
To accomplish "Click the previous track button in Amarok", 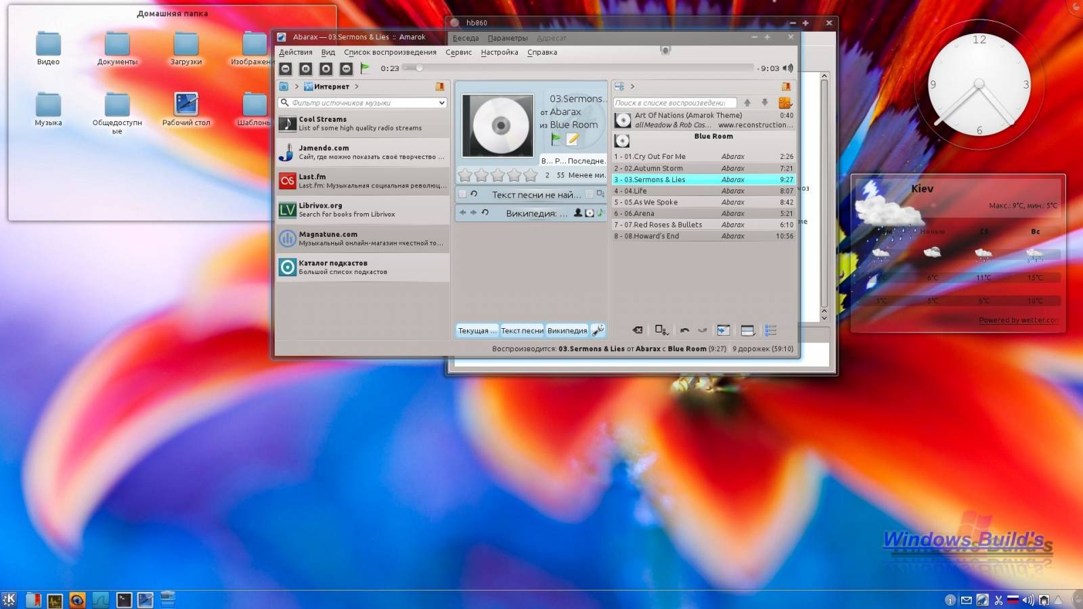I will (x=286, y=68).
